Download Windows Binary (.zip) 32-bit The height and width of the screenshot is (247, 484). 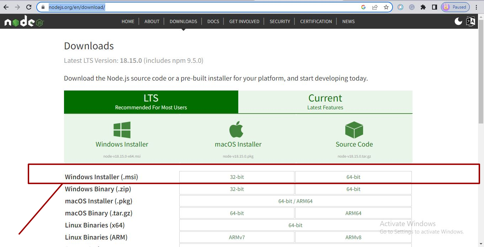(x=237, y=189)
